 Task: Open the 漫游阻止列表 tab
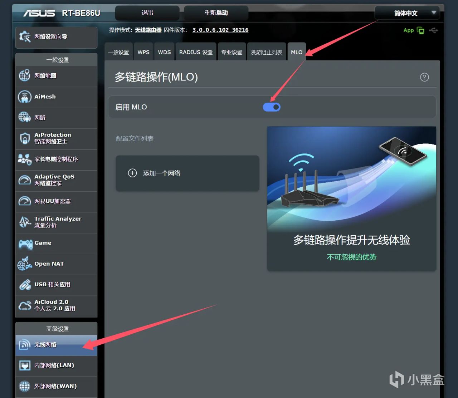[267, 52]
